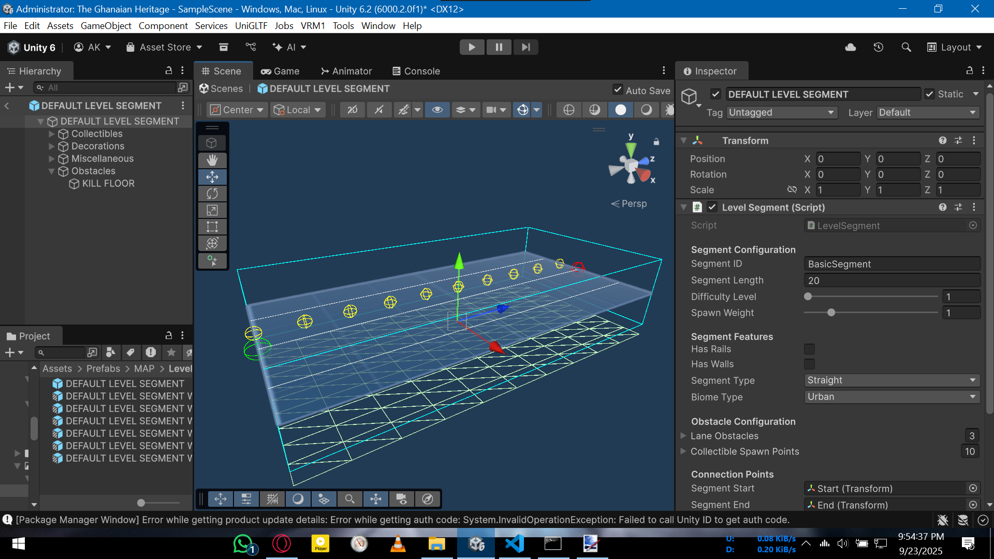Click the Play button
Viewport: 994px width, 559px height.
(472, 47)
